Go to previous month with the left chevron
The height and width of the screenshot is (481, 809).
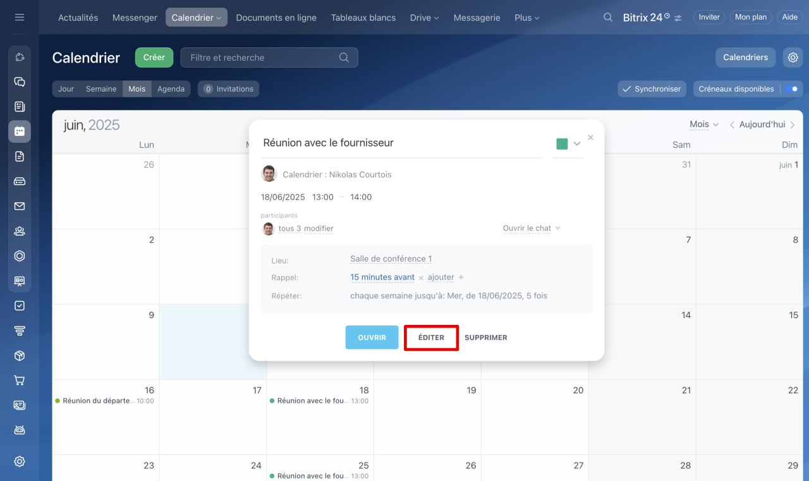click(733, 125)
